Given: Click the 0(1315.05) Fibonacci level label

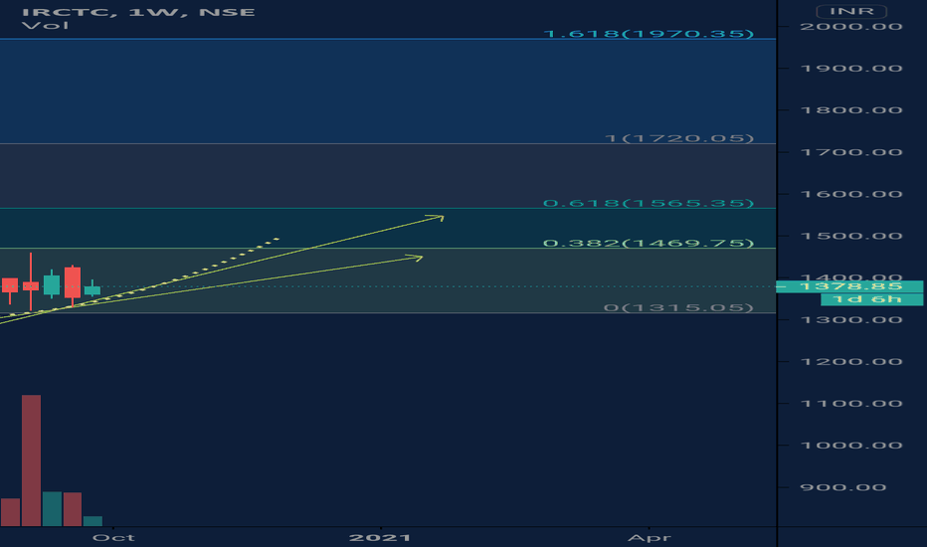Looking at the screenshot, I should 678,307.
